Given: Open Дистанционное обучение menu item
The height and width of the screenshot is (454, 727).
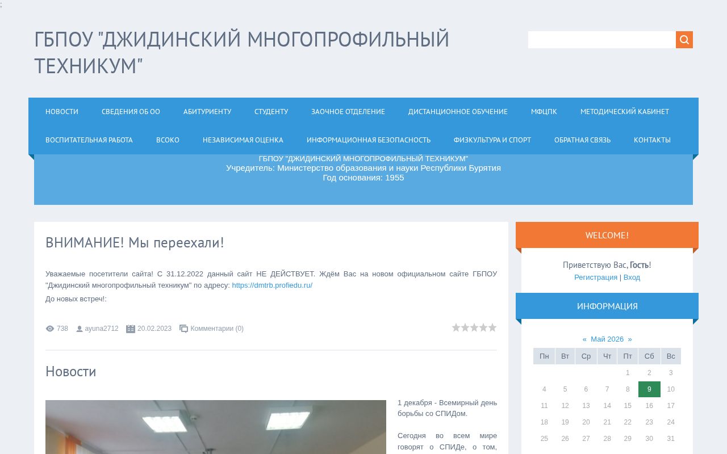Looking at the screenshot, I should [458, 112].
